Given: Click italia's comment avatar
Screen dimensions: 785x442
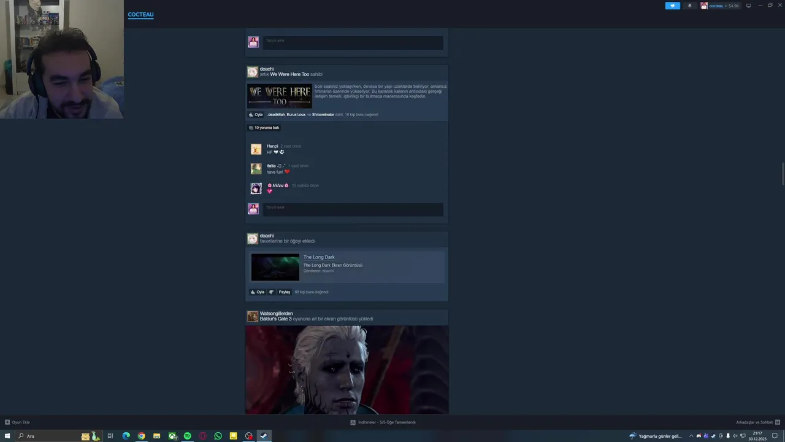Looking at the screenshot, I should [x=256, y=169].
